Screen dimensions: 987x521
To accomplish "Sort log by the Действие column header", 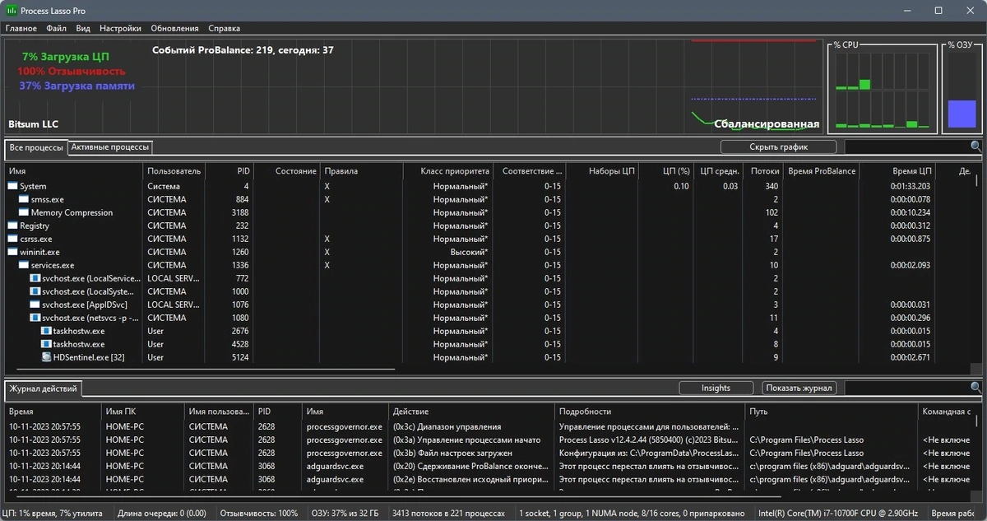I will 472,412.
